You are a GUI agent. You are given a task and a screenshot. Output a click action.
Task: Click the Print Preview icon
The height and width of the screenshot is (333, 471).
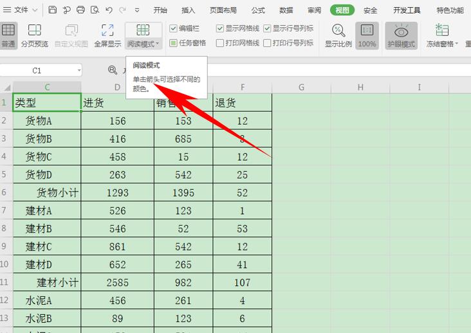95,10
